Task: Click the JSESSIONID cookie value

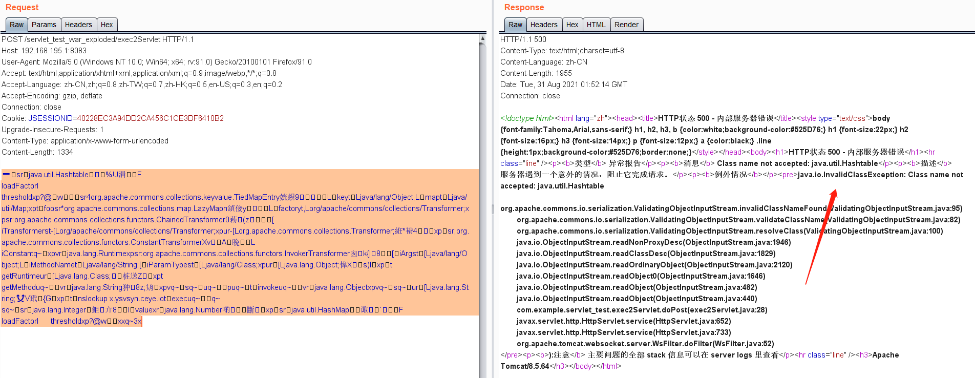Action: pyautogui.click(x=151, y=118)
